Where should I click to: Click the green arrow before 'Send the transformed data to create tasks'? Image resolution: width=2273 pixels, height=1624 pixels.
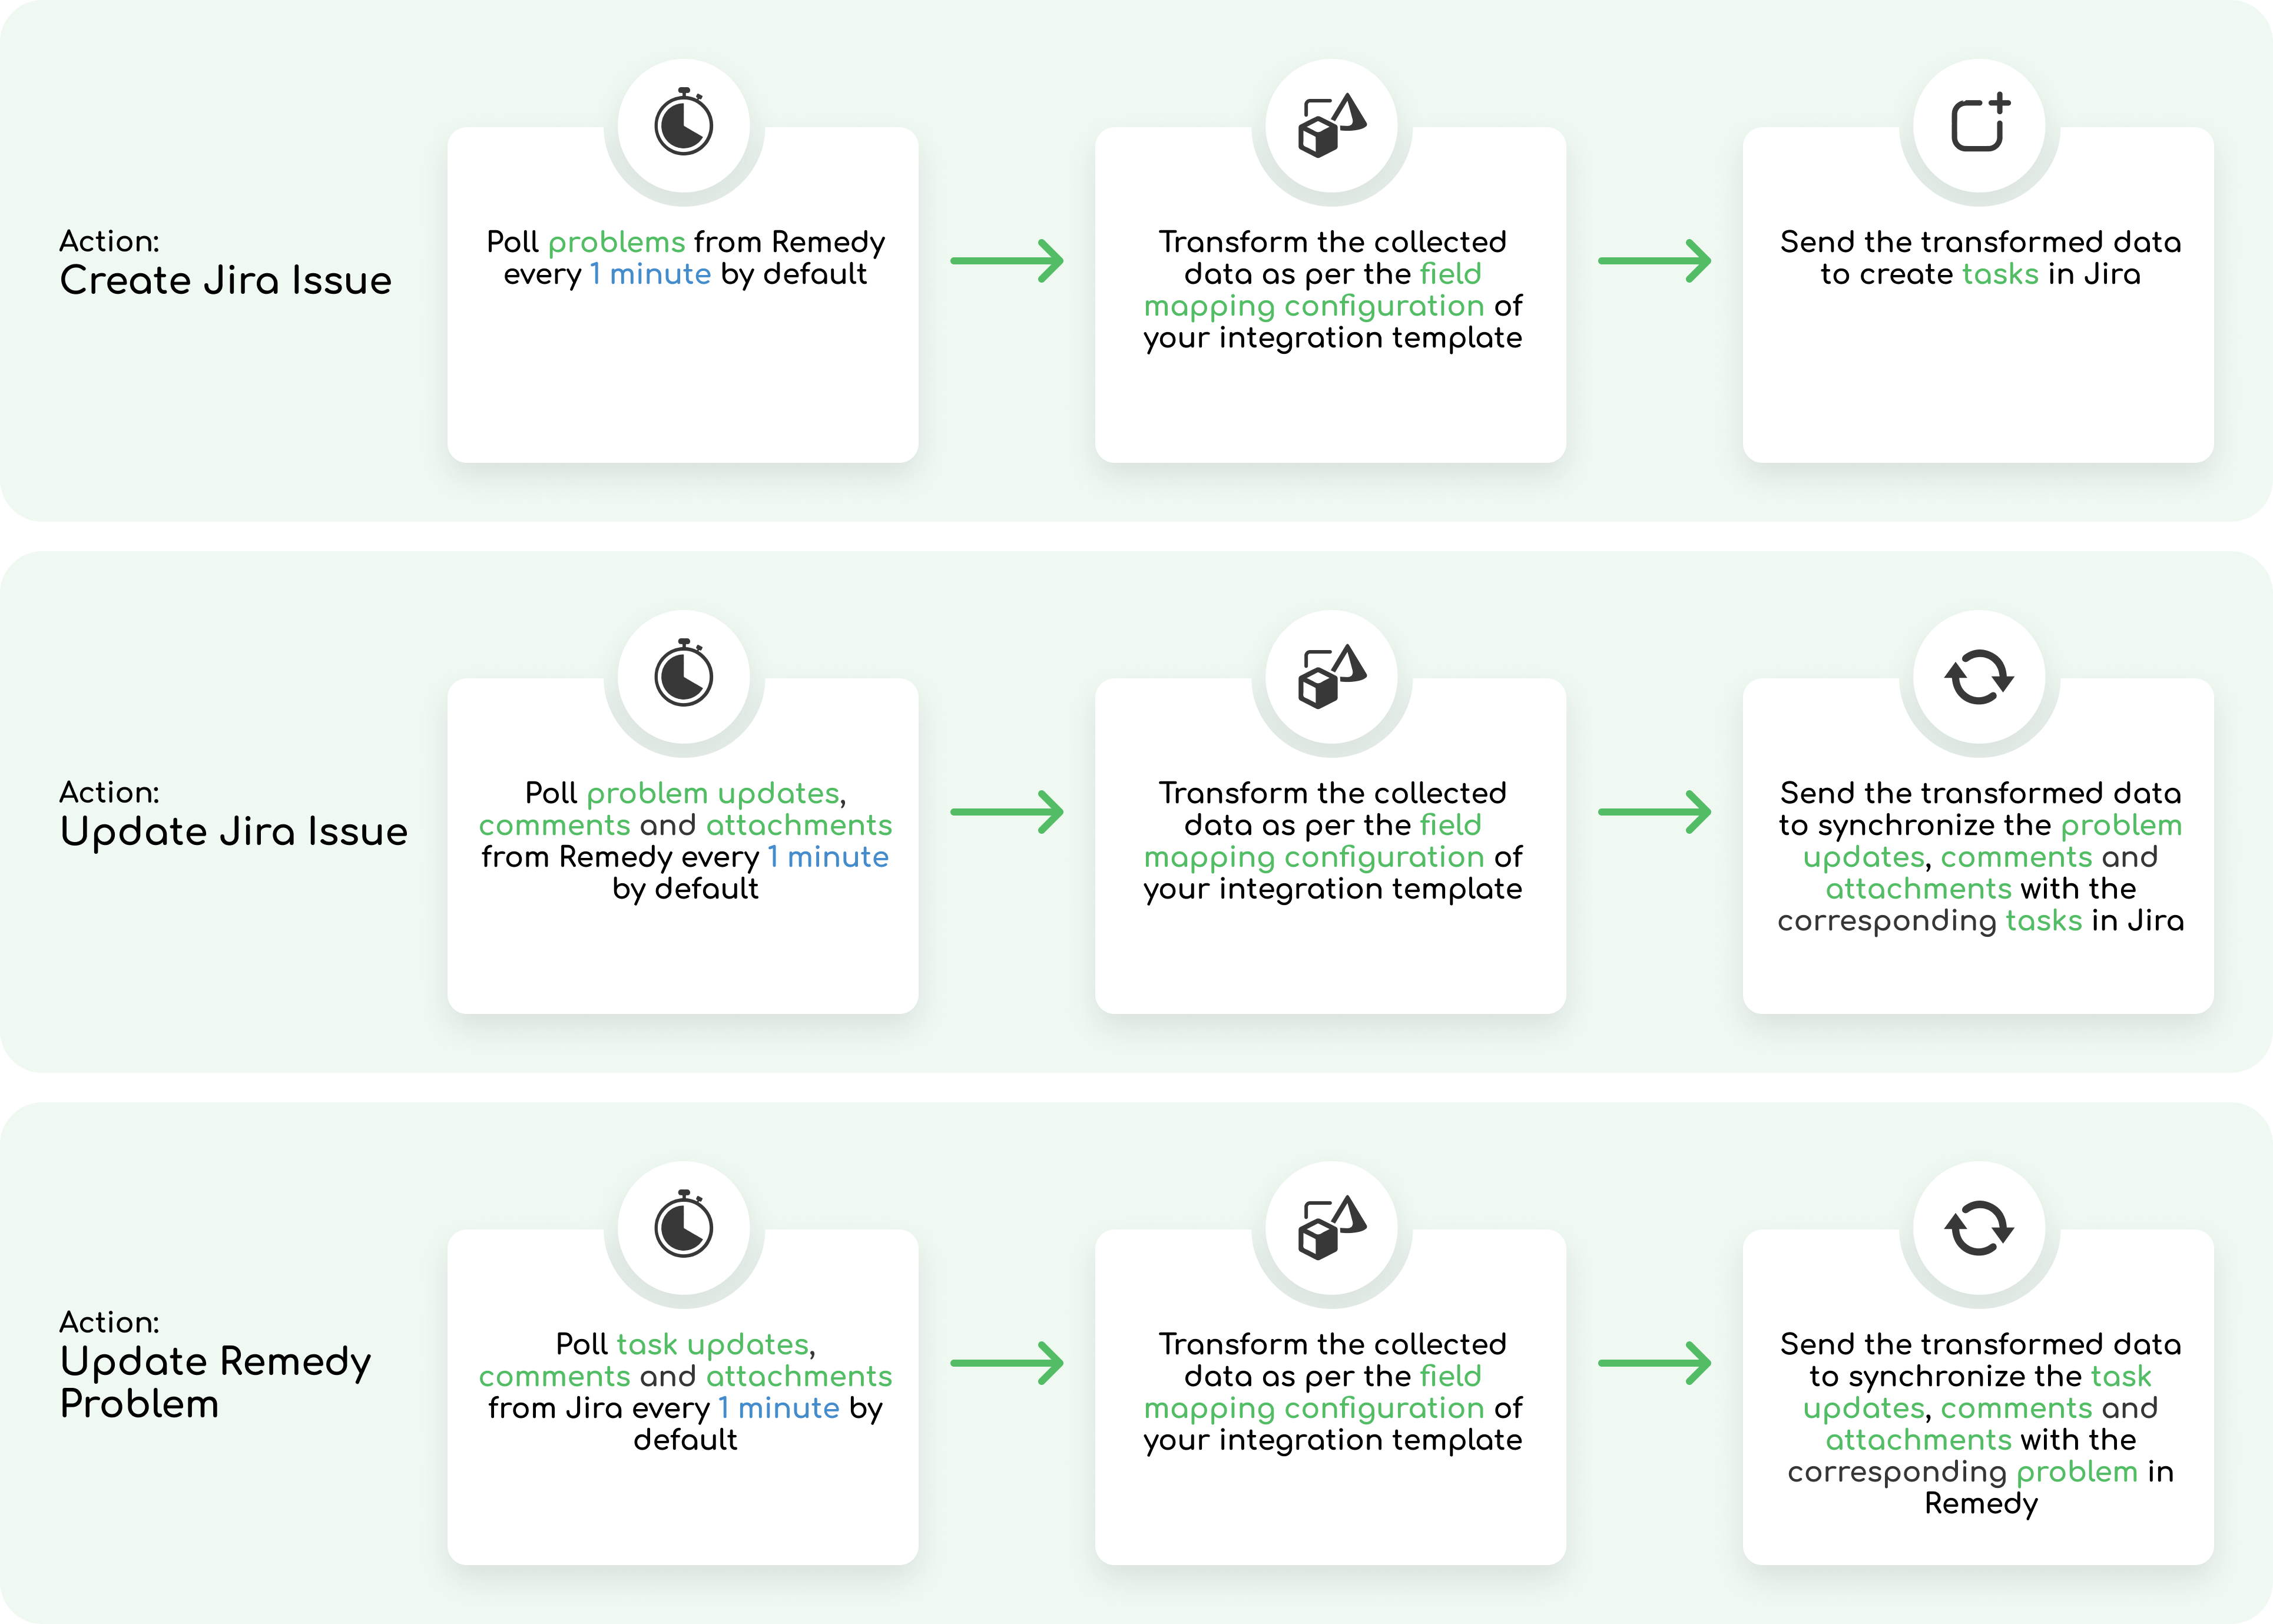point(1654,261)
